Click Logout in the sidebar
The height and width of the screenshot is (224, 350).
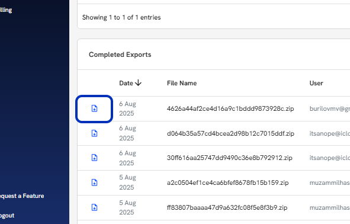7,216
